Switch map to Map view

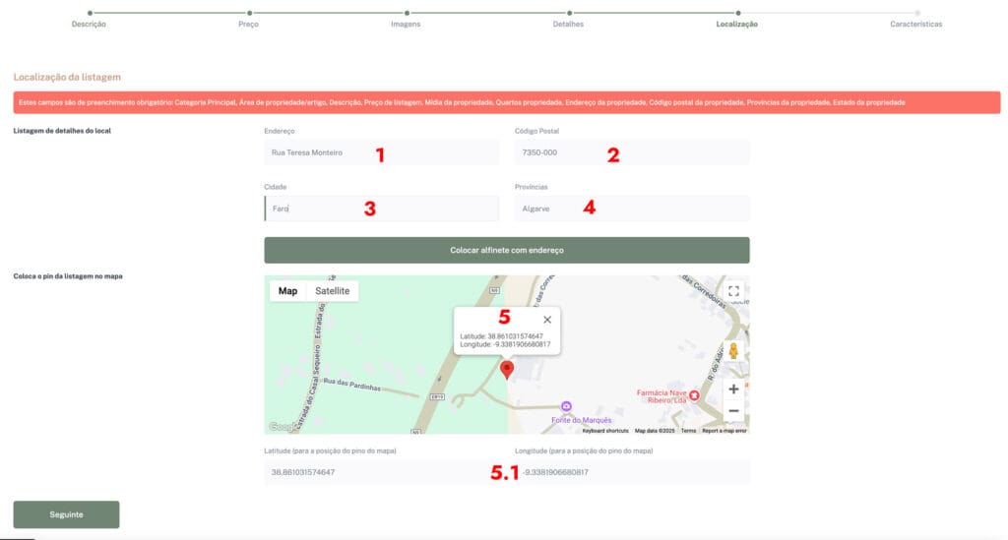(x=287, y=291)
